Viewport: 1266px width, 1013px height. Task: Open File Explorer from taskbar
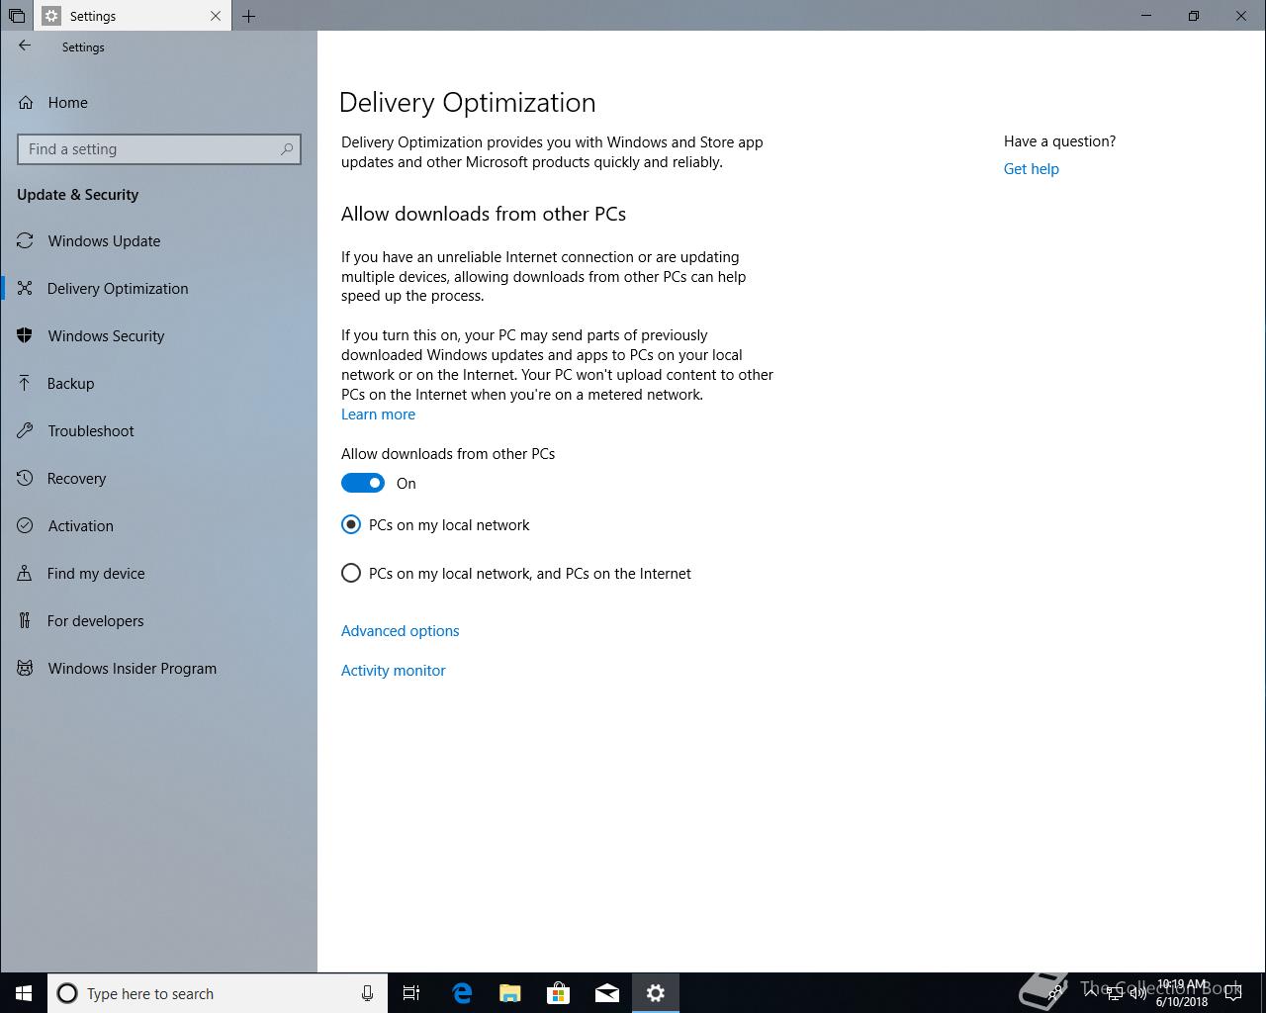point(510,993)
